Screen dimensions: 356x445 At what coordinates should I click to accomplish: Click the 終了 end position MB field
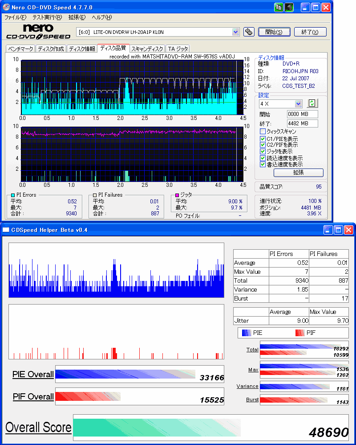click(302, 124)
